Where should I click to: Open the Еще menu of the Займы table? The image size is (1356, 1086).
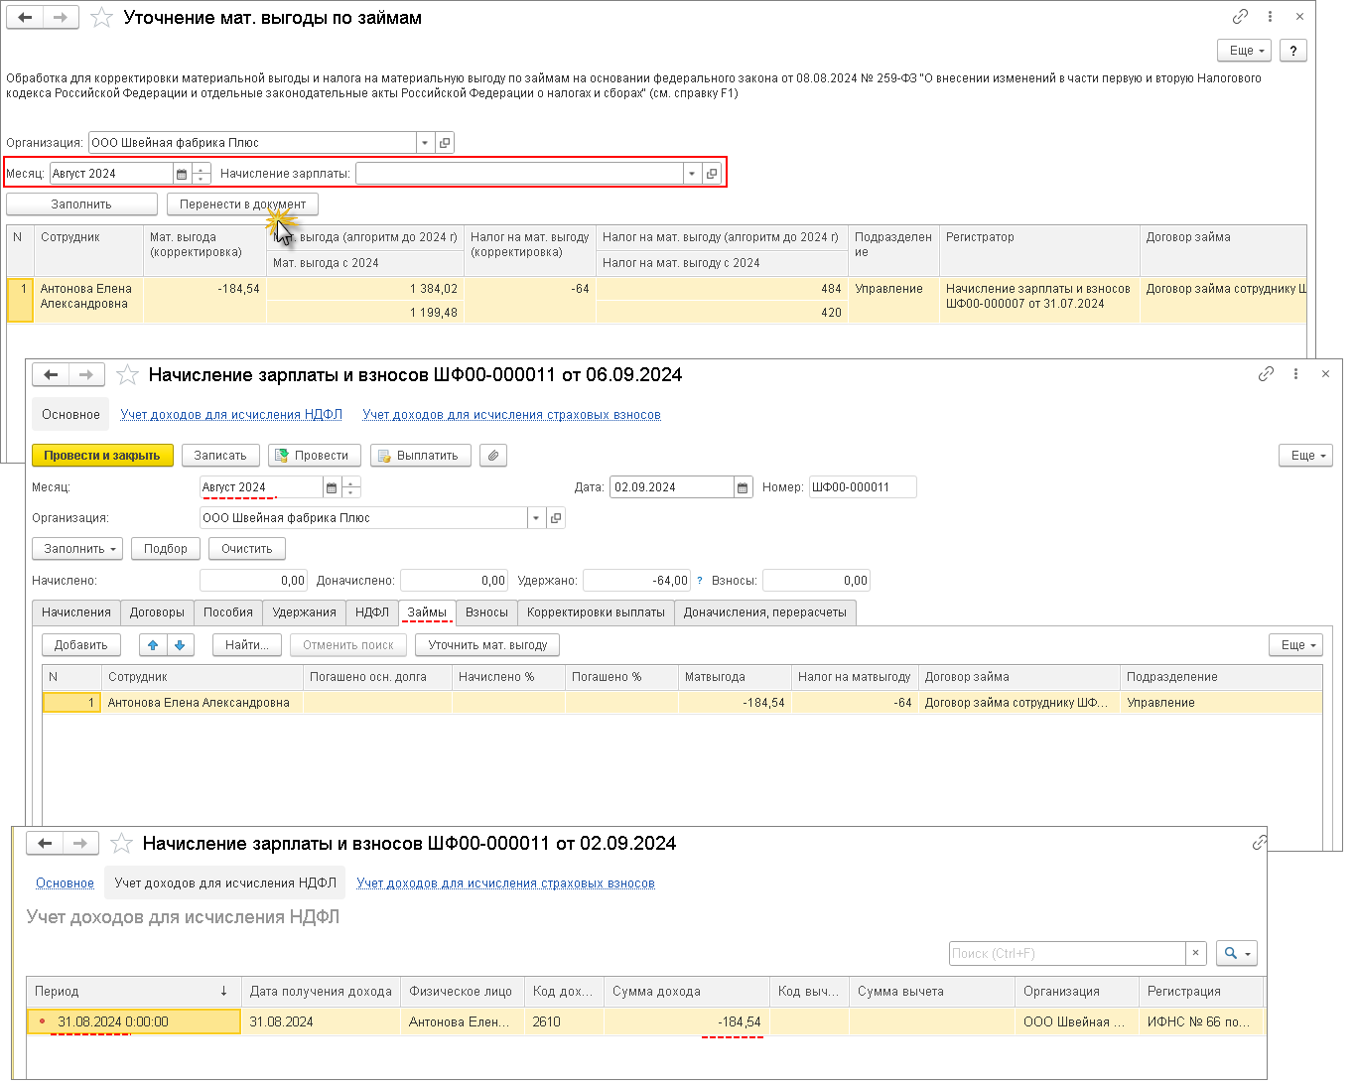[x=1295, y=645]
